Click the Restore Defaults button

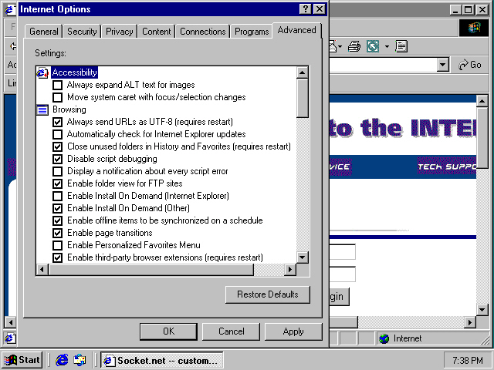point(268,294)
